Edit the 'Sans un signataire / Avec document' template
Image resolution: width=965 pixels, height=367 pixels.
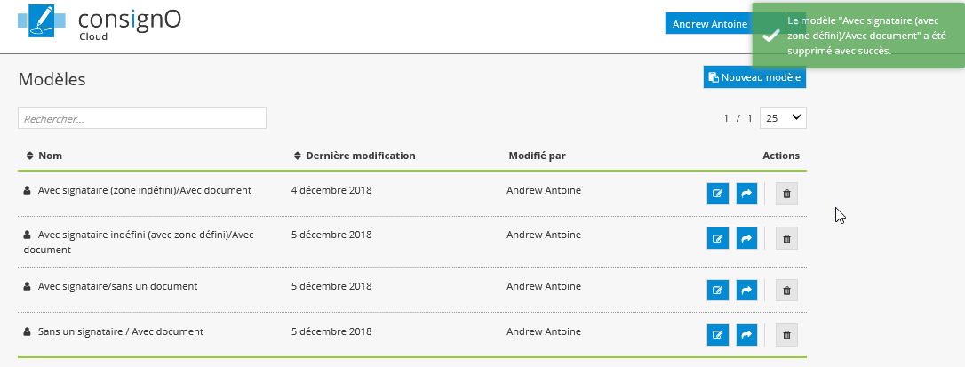[718, 335]
